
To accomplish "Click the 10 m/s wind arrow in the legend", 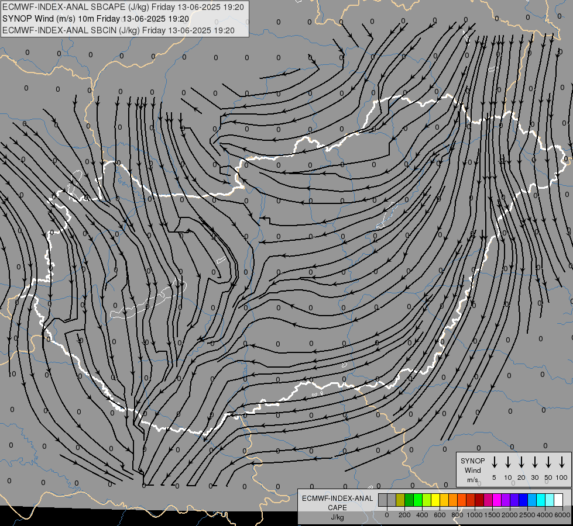I will coord(508,462).
